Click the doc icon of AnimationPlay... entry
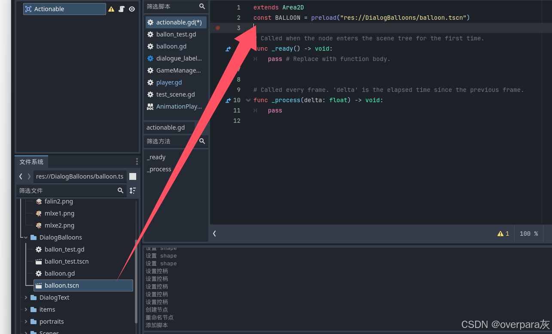 point(150,106)
